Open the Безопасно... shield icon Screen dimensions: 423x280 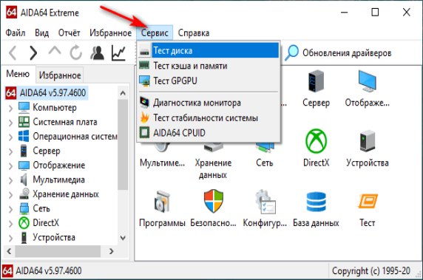214,201
